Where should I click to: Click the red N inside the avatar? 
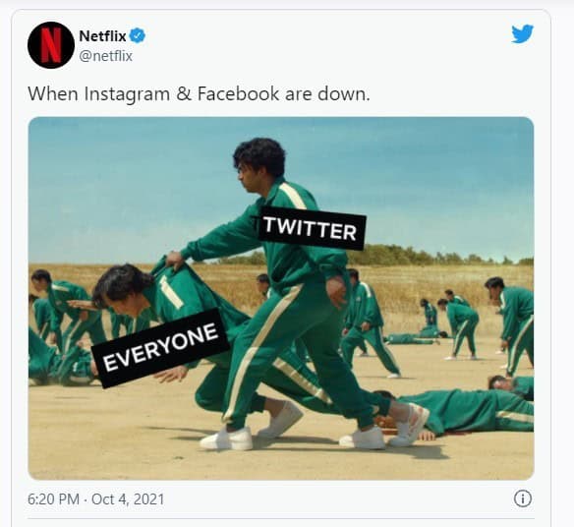51,45
